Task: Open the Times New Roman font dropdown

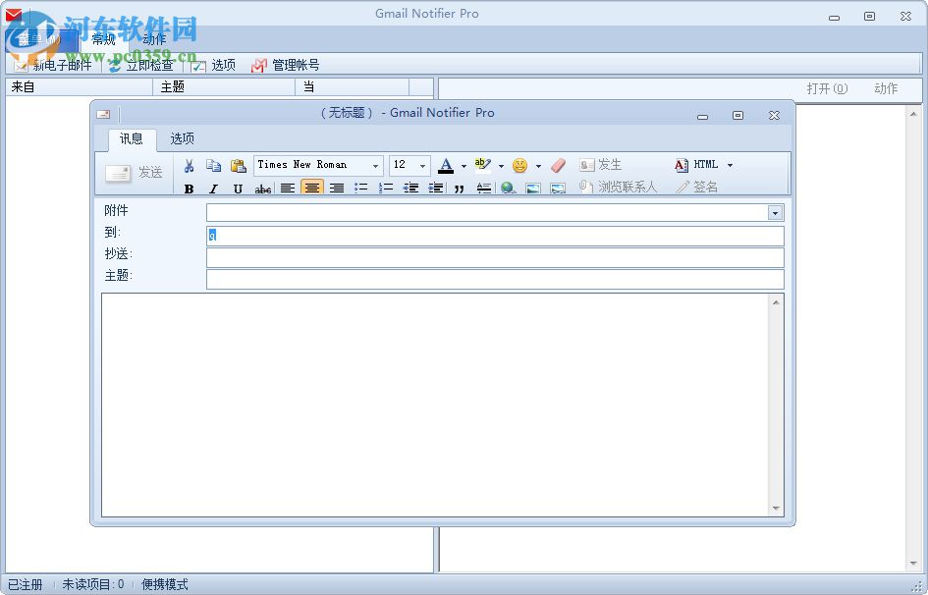Action: [x=376, y=165]
